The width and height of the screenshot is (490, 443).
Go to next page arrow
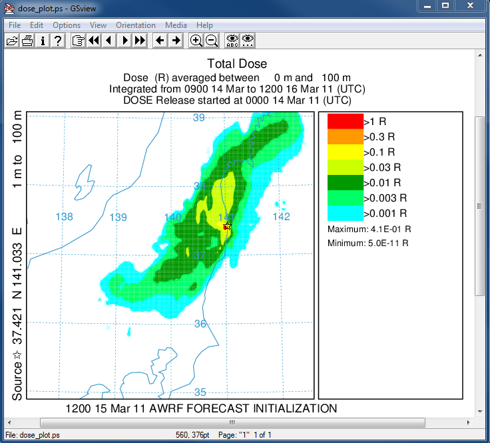(124, 41)
